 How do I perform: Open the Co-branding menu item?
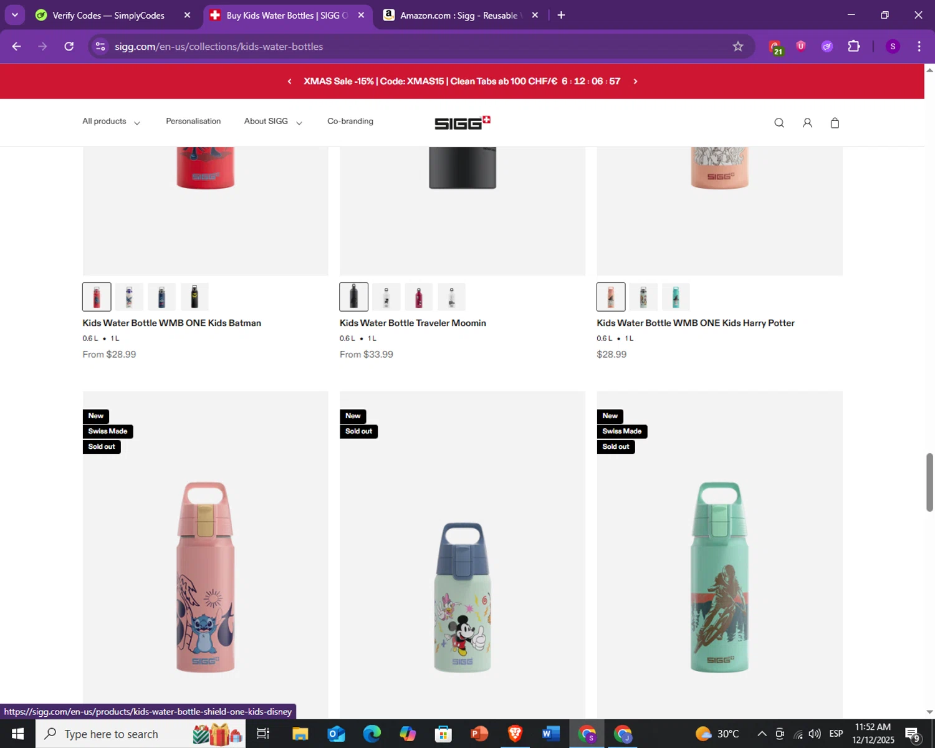click(350, 121)
